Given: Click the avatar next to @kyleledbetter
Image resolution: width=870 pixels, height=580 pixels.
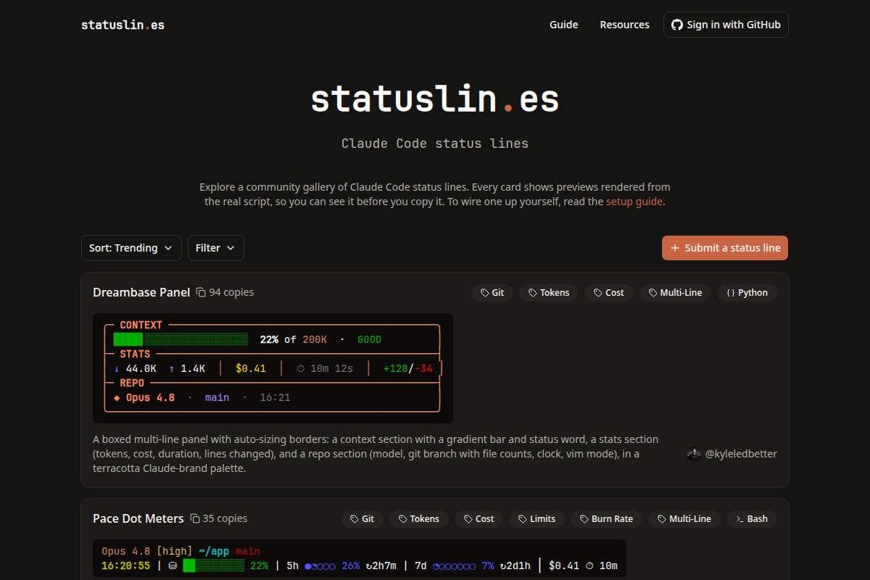Looking at the screenshot, I should (x=693, y=454).
